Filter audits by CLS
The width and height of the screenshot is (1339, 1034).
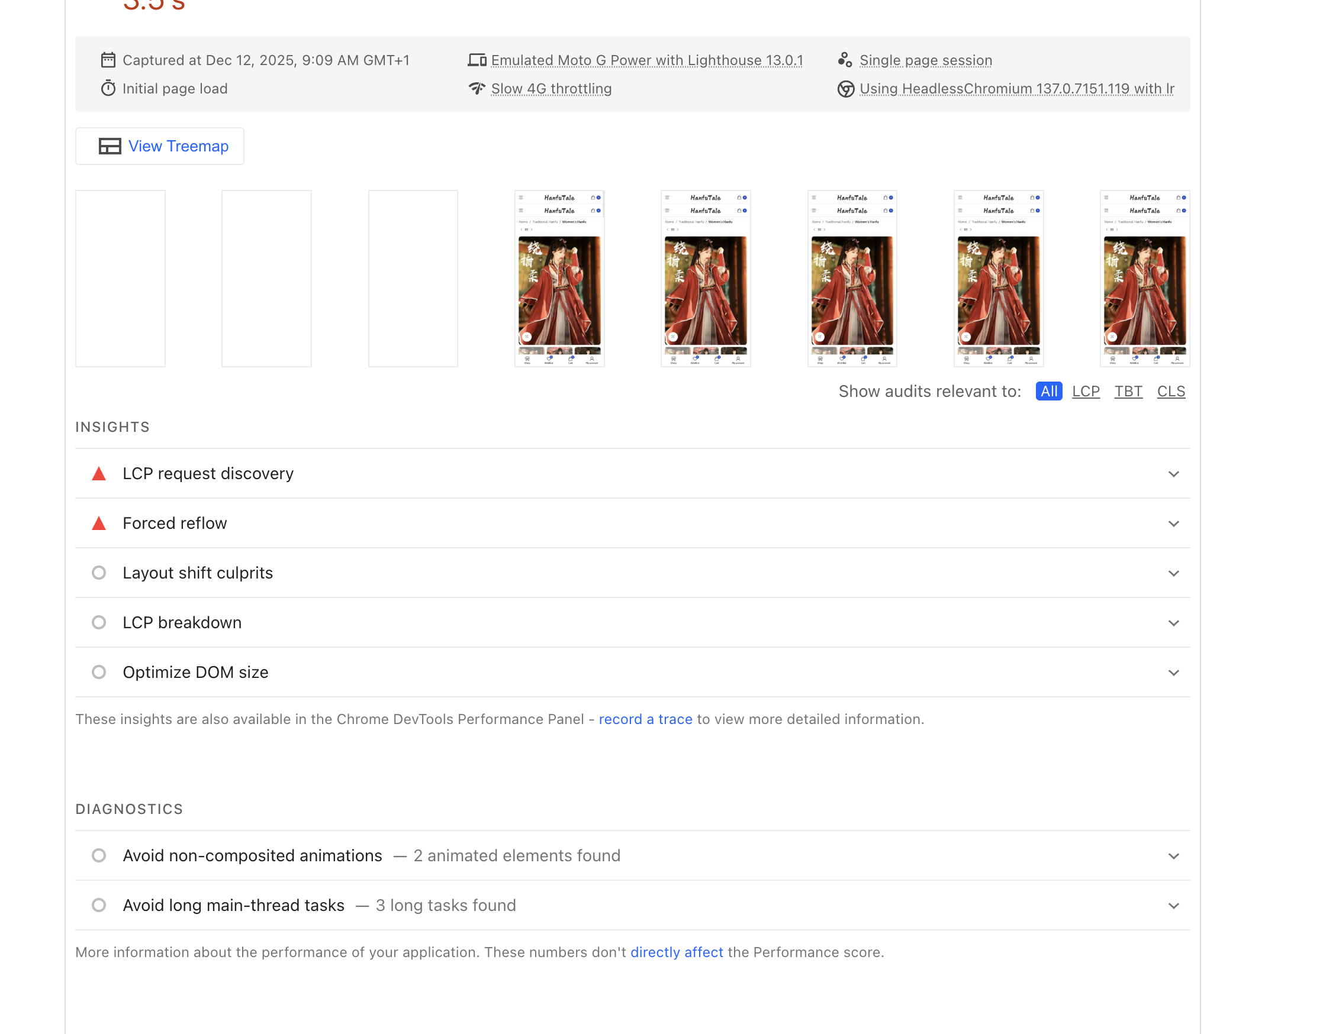(1170, 391)
